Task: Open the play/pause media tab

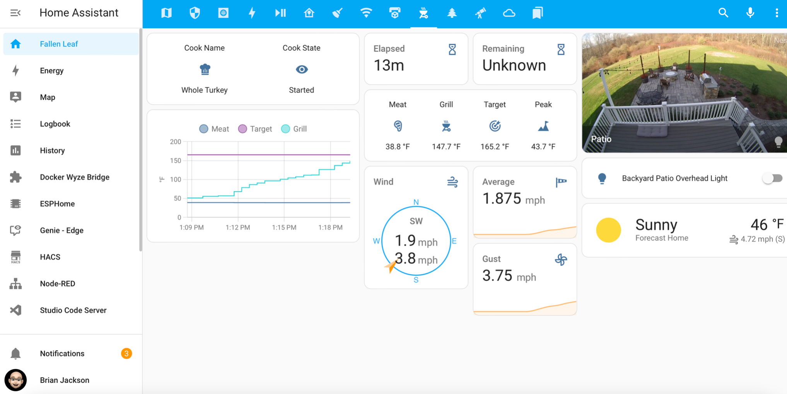Action: tap(280, 13)
